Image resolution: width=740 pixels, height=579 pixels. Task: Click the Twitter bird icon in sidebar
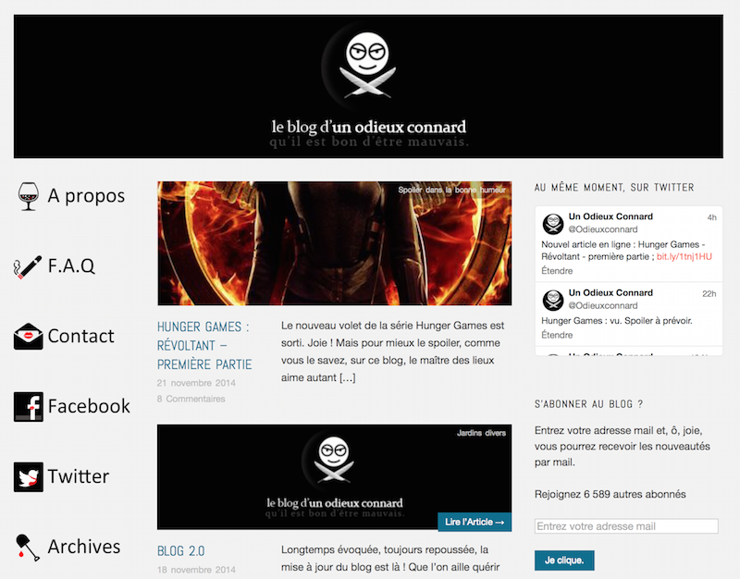[29, 476]
